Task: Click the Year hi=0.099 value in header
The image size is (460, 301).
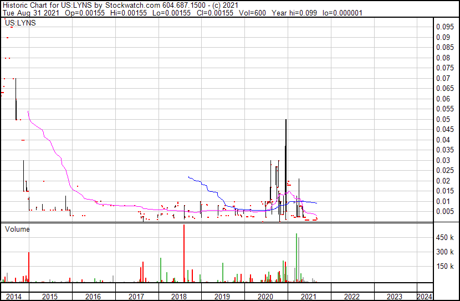Action: pyautogui.click(x=294, y=13)
